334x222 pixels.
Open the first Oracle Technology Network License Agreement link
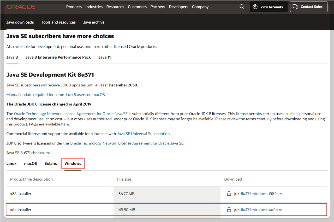point(71,114)
